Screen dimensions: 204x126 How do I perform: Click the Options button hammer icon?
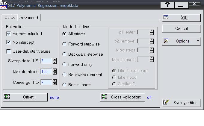coord(166,41)
